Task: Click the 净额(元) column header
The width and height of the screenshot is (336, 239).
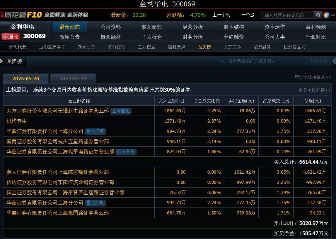Action: [x=313, y=101]
